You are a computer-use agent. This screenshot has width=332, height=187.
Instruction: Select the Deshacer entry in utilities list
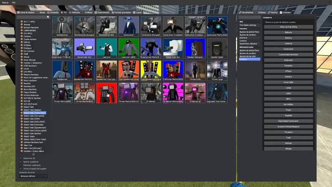243,38
